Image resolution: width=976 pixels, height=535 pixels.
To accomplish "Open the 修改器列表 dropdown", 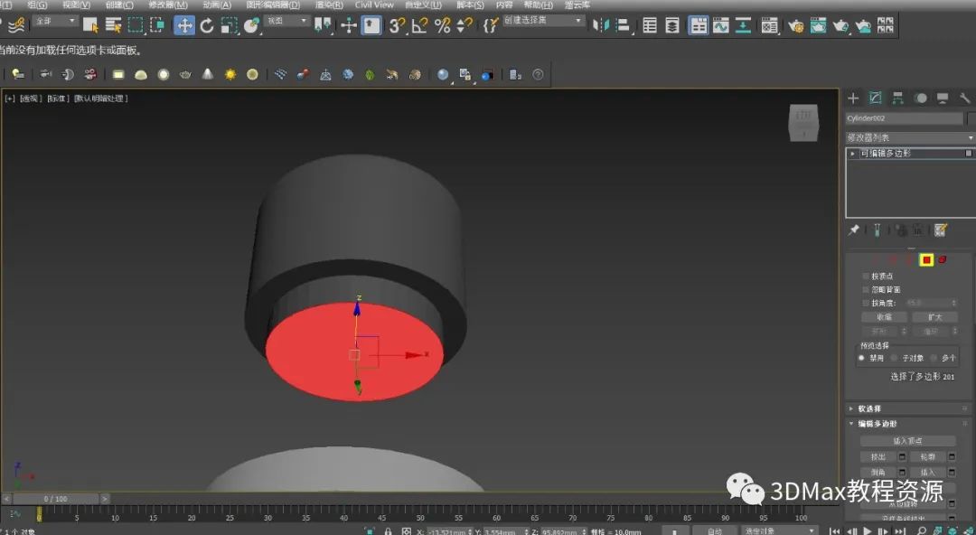I will click(x=909, y=137).
